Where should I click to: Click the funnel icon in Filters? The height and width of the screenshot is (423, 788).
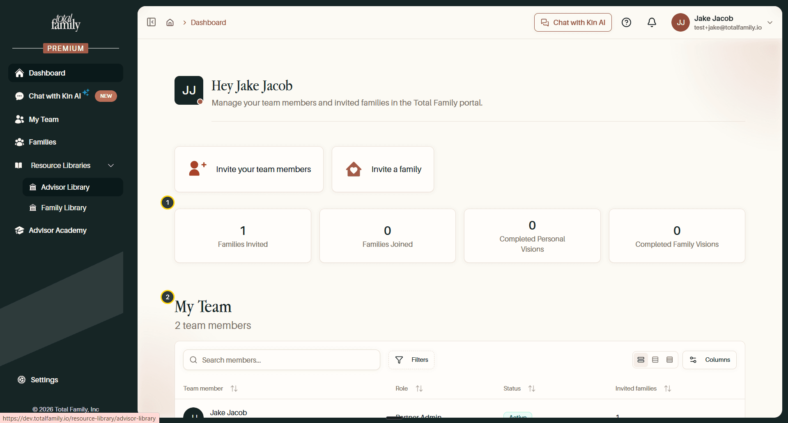(x=399, y=360)
